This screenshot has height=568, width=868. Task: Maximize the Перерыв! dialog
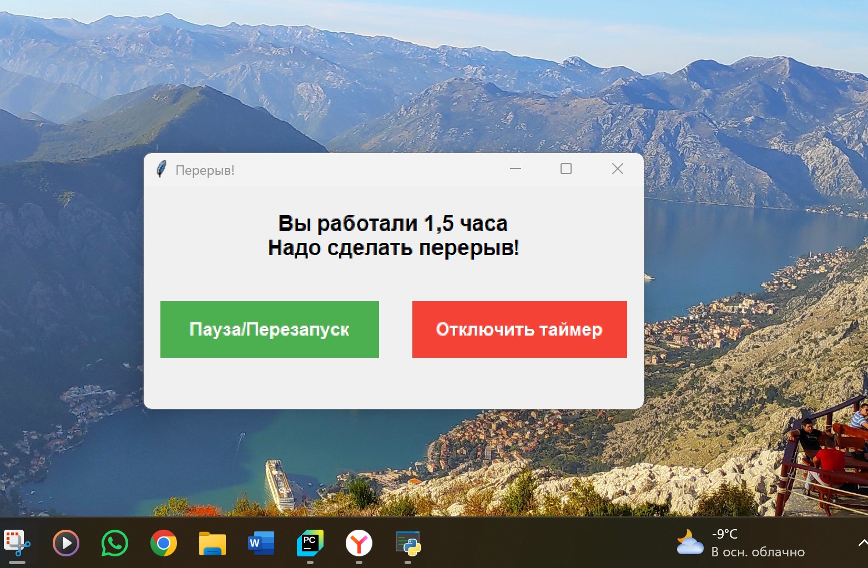coord(566,169)
